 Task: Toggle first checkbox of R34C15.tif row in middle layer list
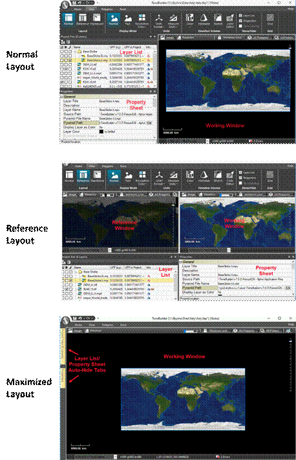[x=63, y=289]
